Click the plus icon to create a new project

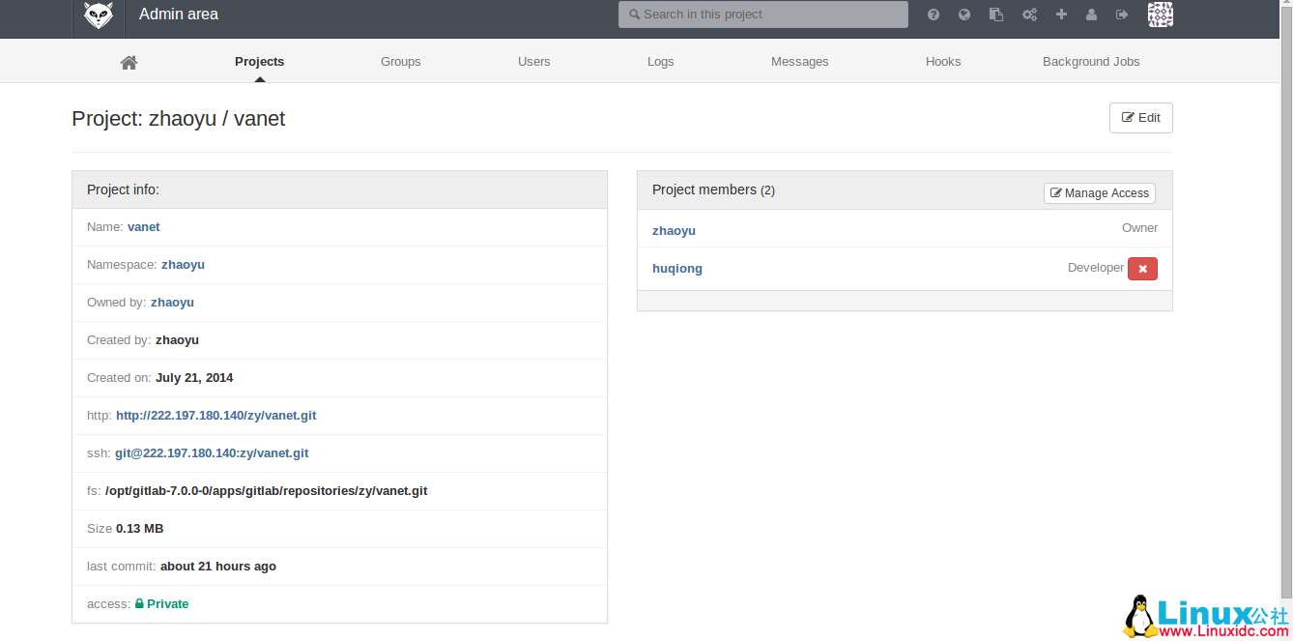coord(1061,15)
